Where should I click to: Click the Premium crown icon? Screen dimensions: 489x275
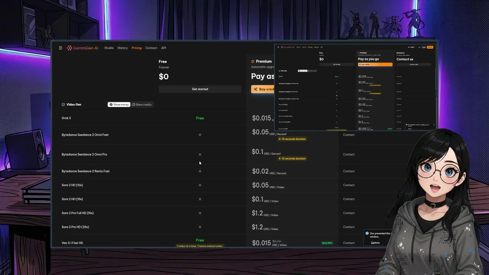pos(253,61)
